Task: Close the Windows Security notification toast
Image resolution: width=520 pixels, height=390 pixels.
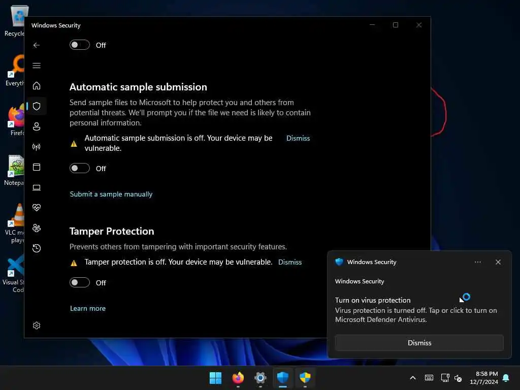Action: pyautogui.click(x=498, y=262)
